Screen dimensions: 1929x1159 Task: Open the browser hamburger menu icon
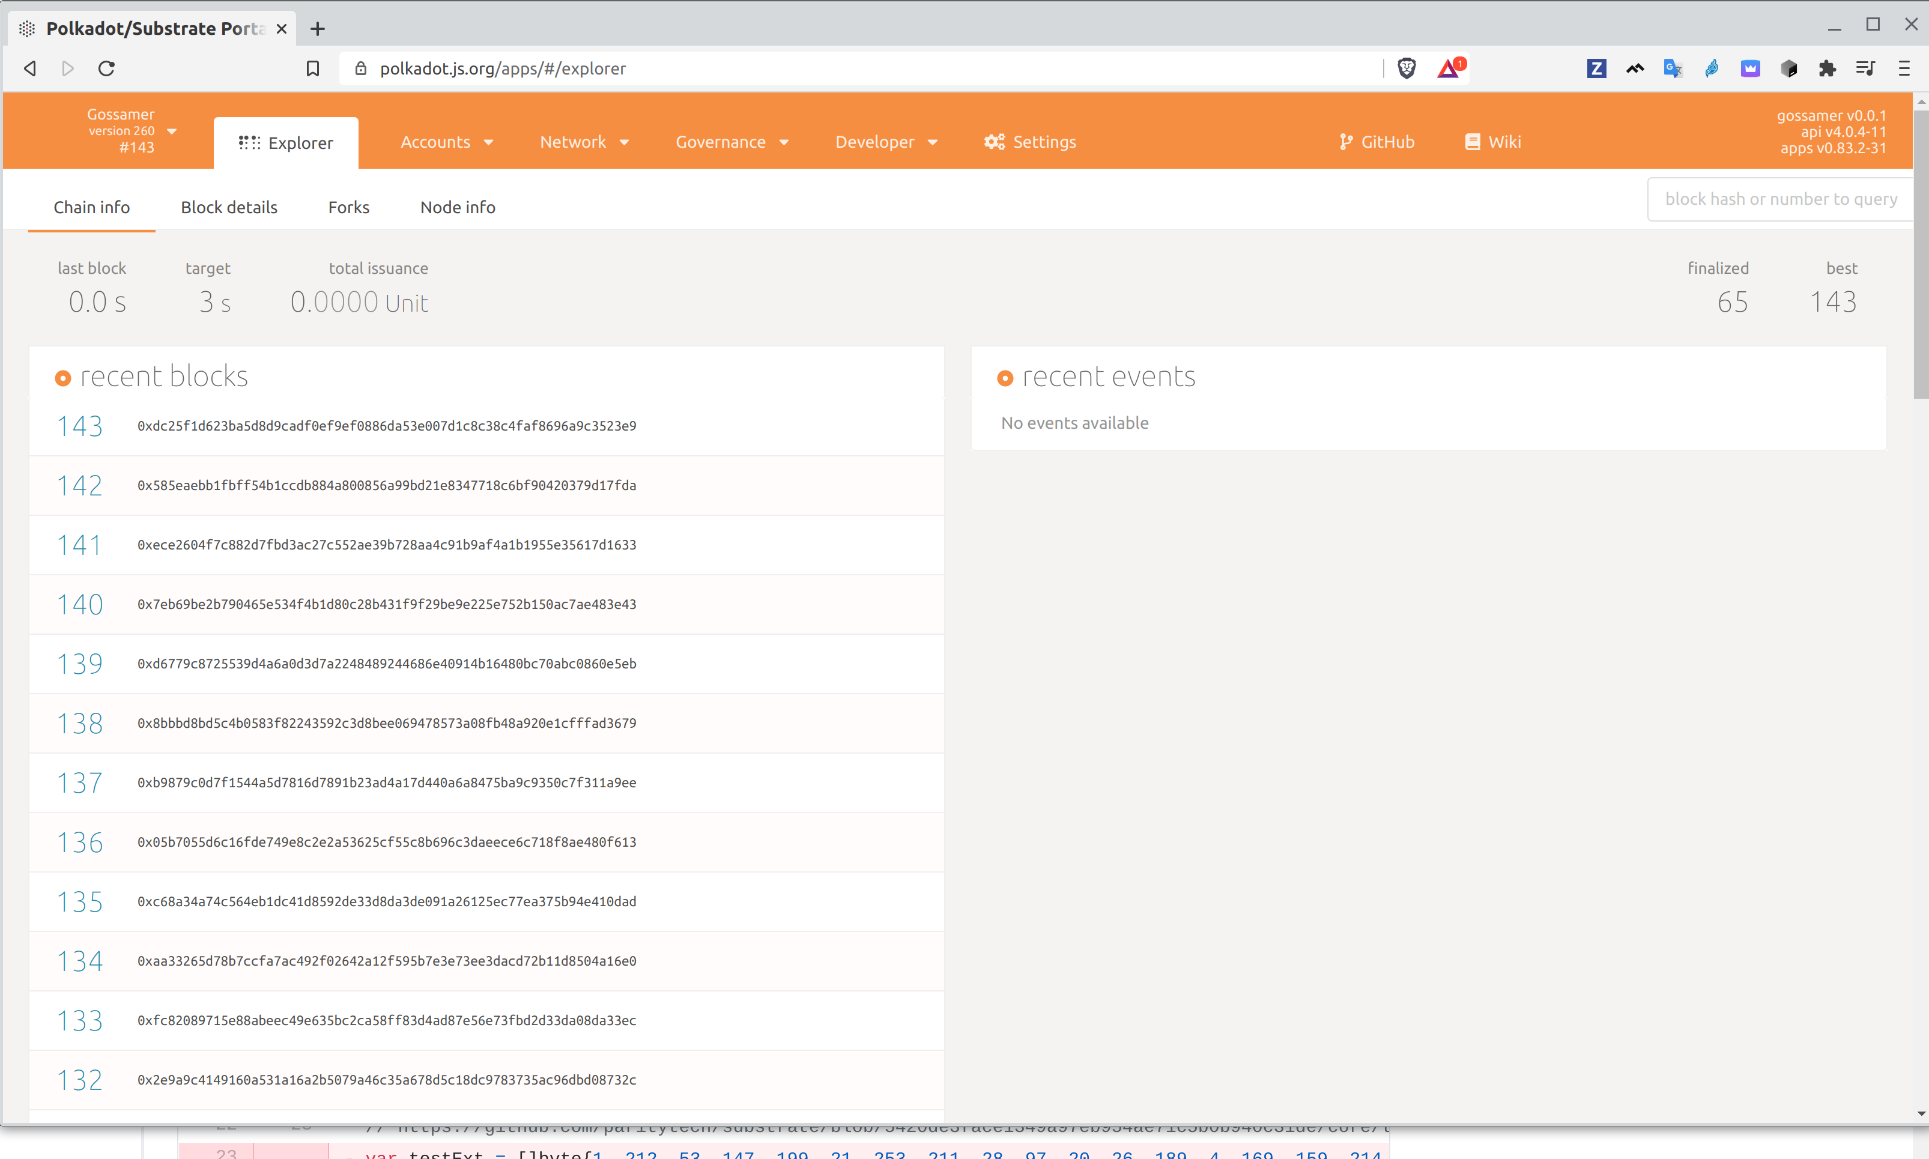(1904, 68)
